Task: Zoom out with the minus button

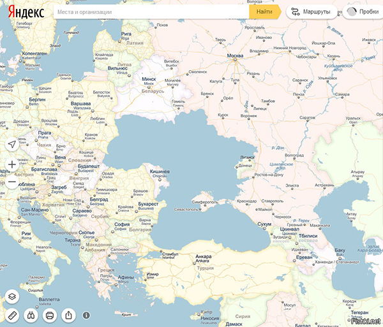Action: point(11,182)
